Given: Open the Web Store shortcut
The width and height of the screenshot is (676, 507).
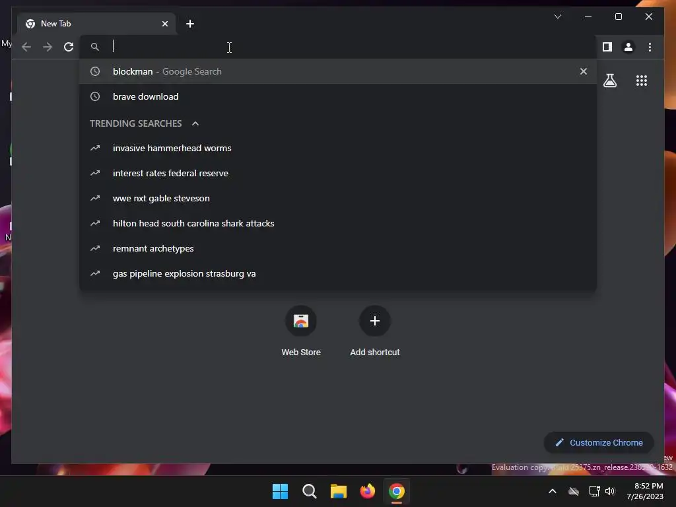Looking at the screenshot, I should [x=301, y=331].
